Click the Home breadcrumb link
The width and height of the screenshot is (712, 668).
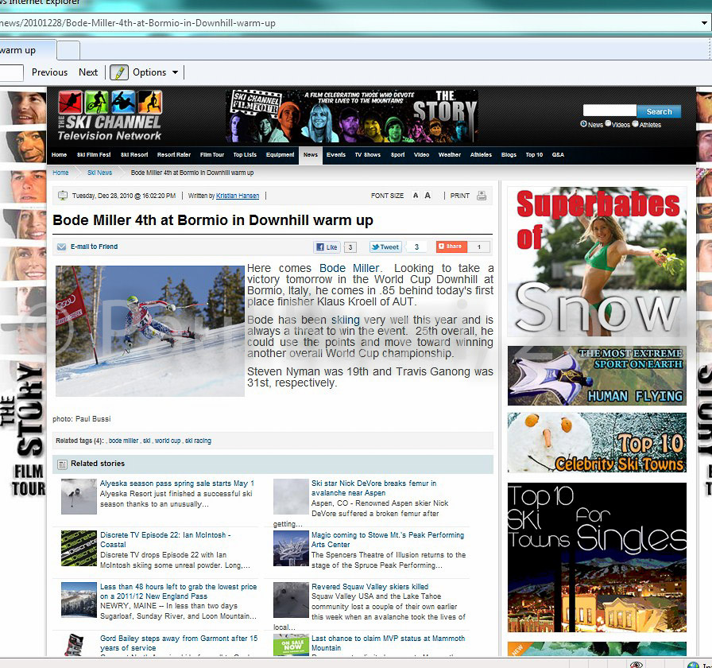[x=60, y=173]
